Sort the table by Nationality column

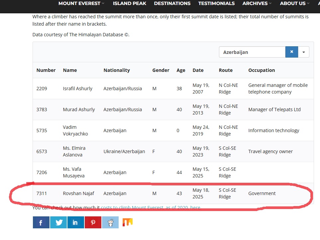coord(117,70)
